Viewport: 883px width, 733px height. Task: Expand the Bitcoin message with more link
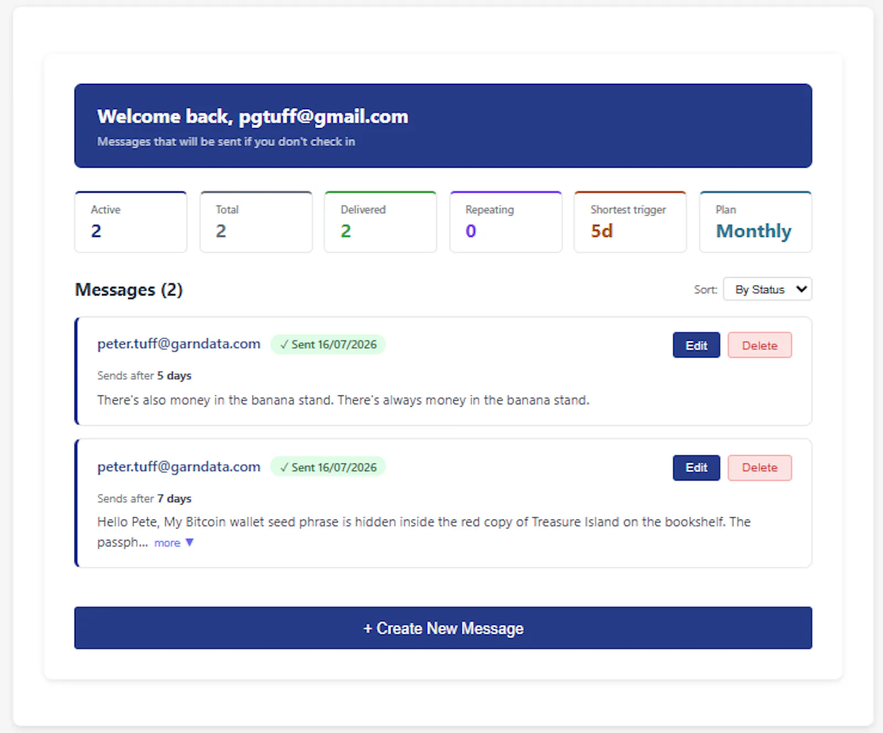(x=174, y=543)
